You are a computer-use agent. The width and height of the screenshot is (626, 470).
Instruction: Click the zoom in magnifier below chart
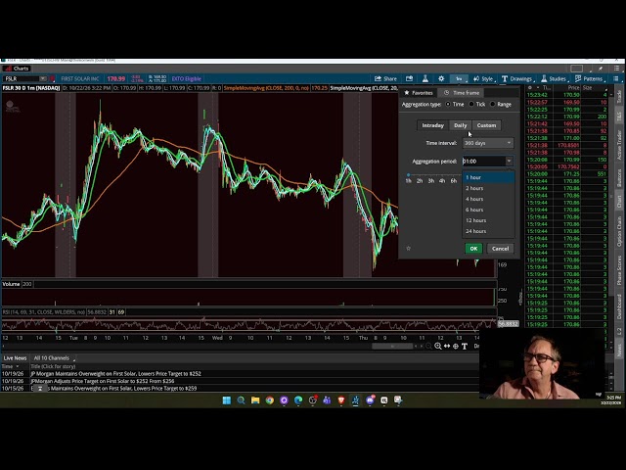[x=438, y=346]
